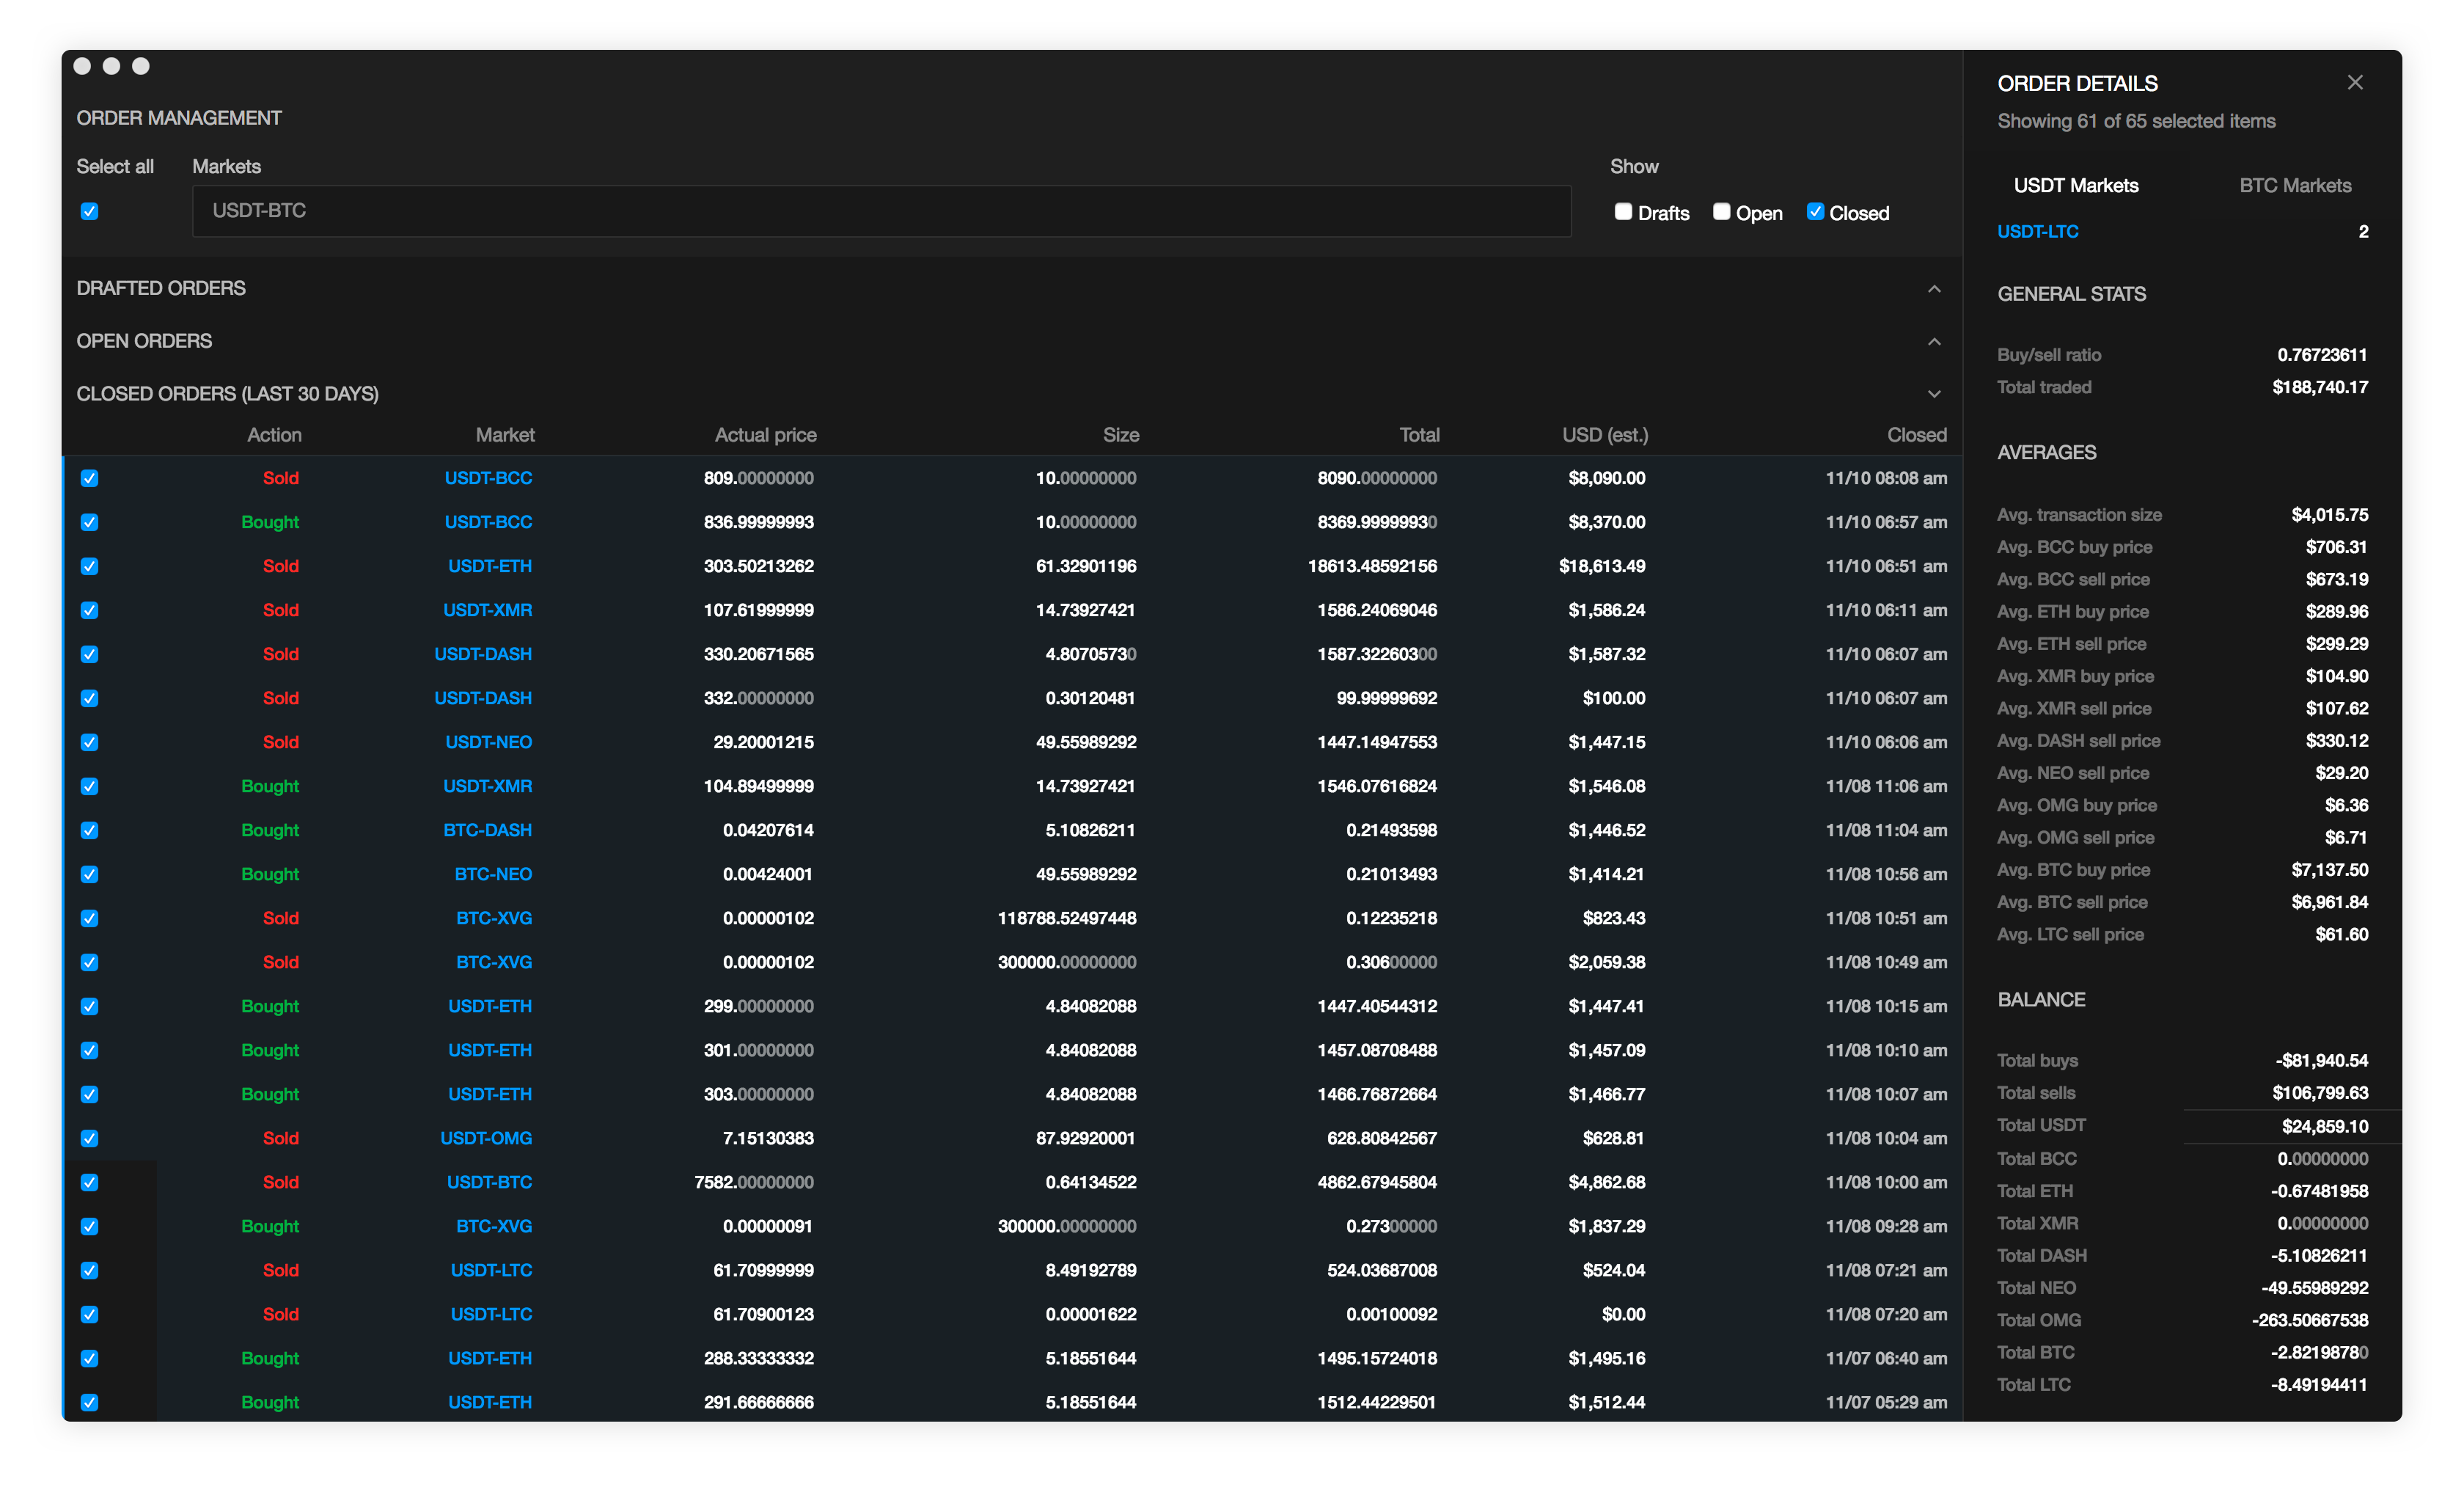This screenshot has height=1495, width=2464.
Task: Open the USDT-BTC market link in the 7582 row
Action: (x=489, y=1182)
